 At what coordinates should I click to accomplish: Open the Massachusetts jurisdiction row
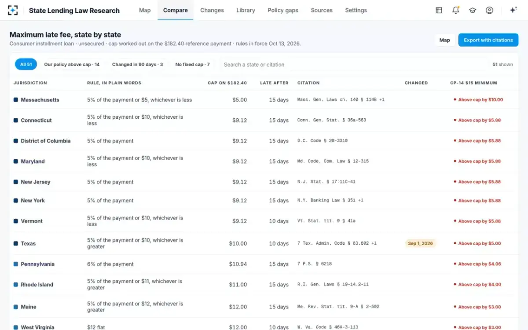point(264,100)
